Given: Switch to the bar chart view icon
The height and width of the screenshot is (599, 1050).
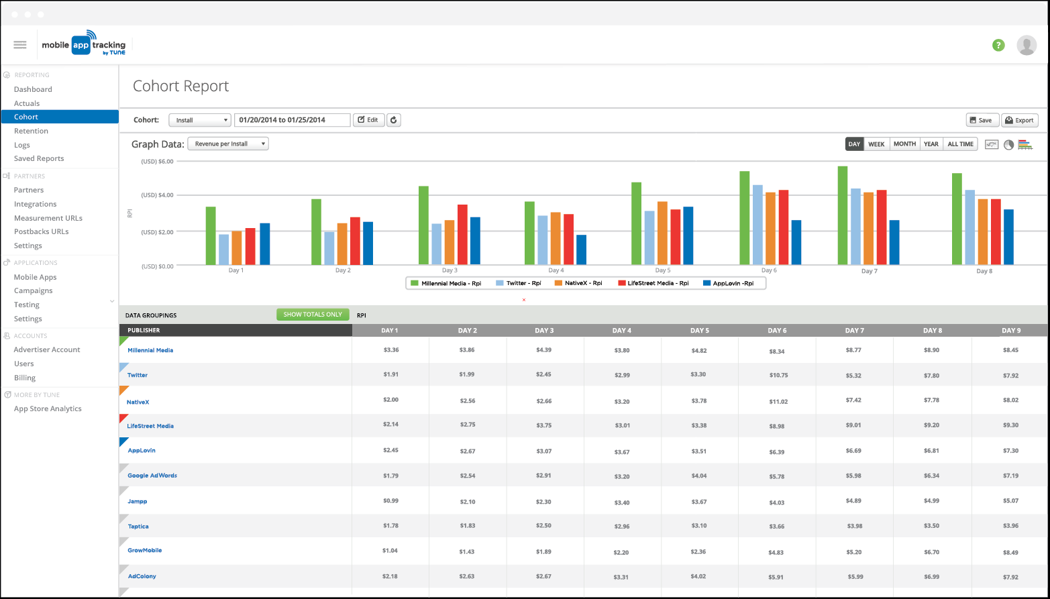Looking at the screenshot, I should pos(1025,144).
